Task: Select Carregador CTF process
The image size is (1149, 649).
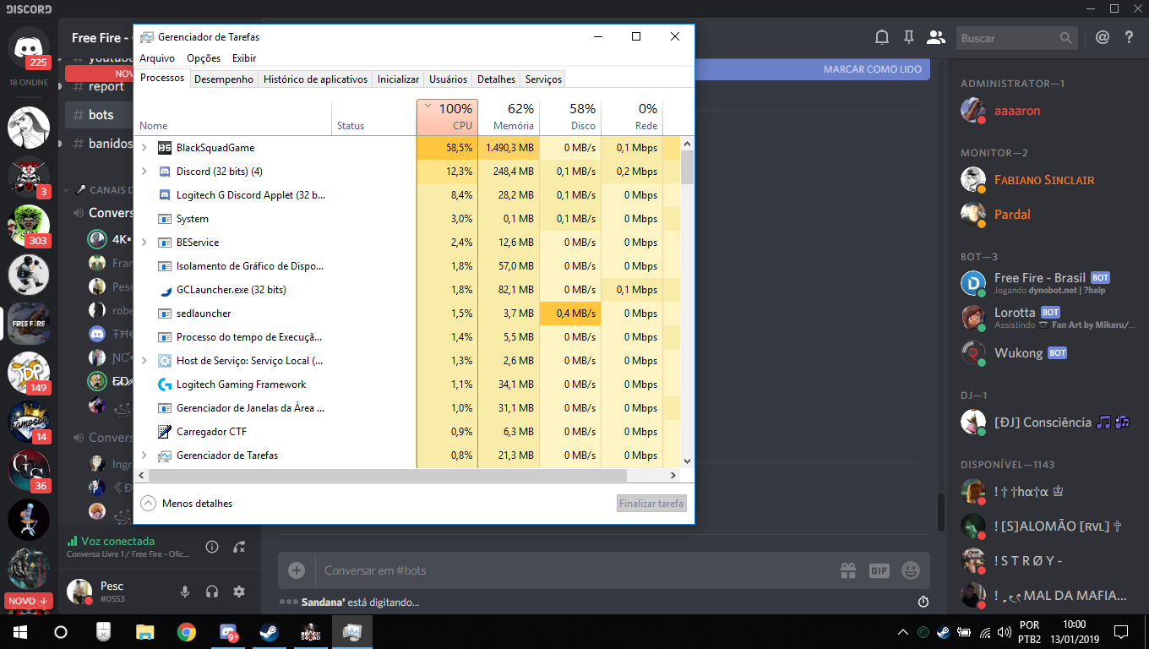Action: pyautogui.click(x=407, y=432)
